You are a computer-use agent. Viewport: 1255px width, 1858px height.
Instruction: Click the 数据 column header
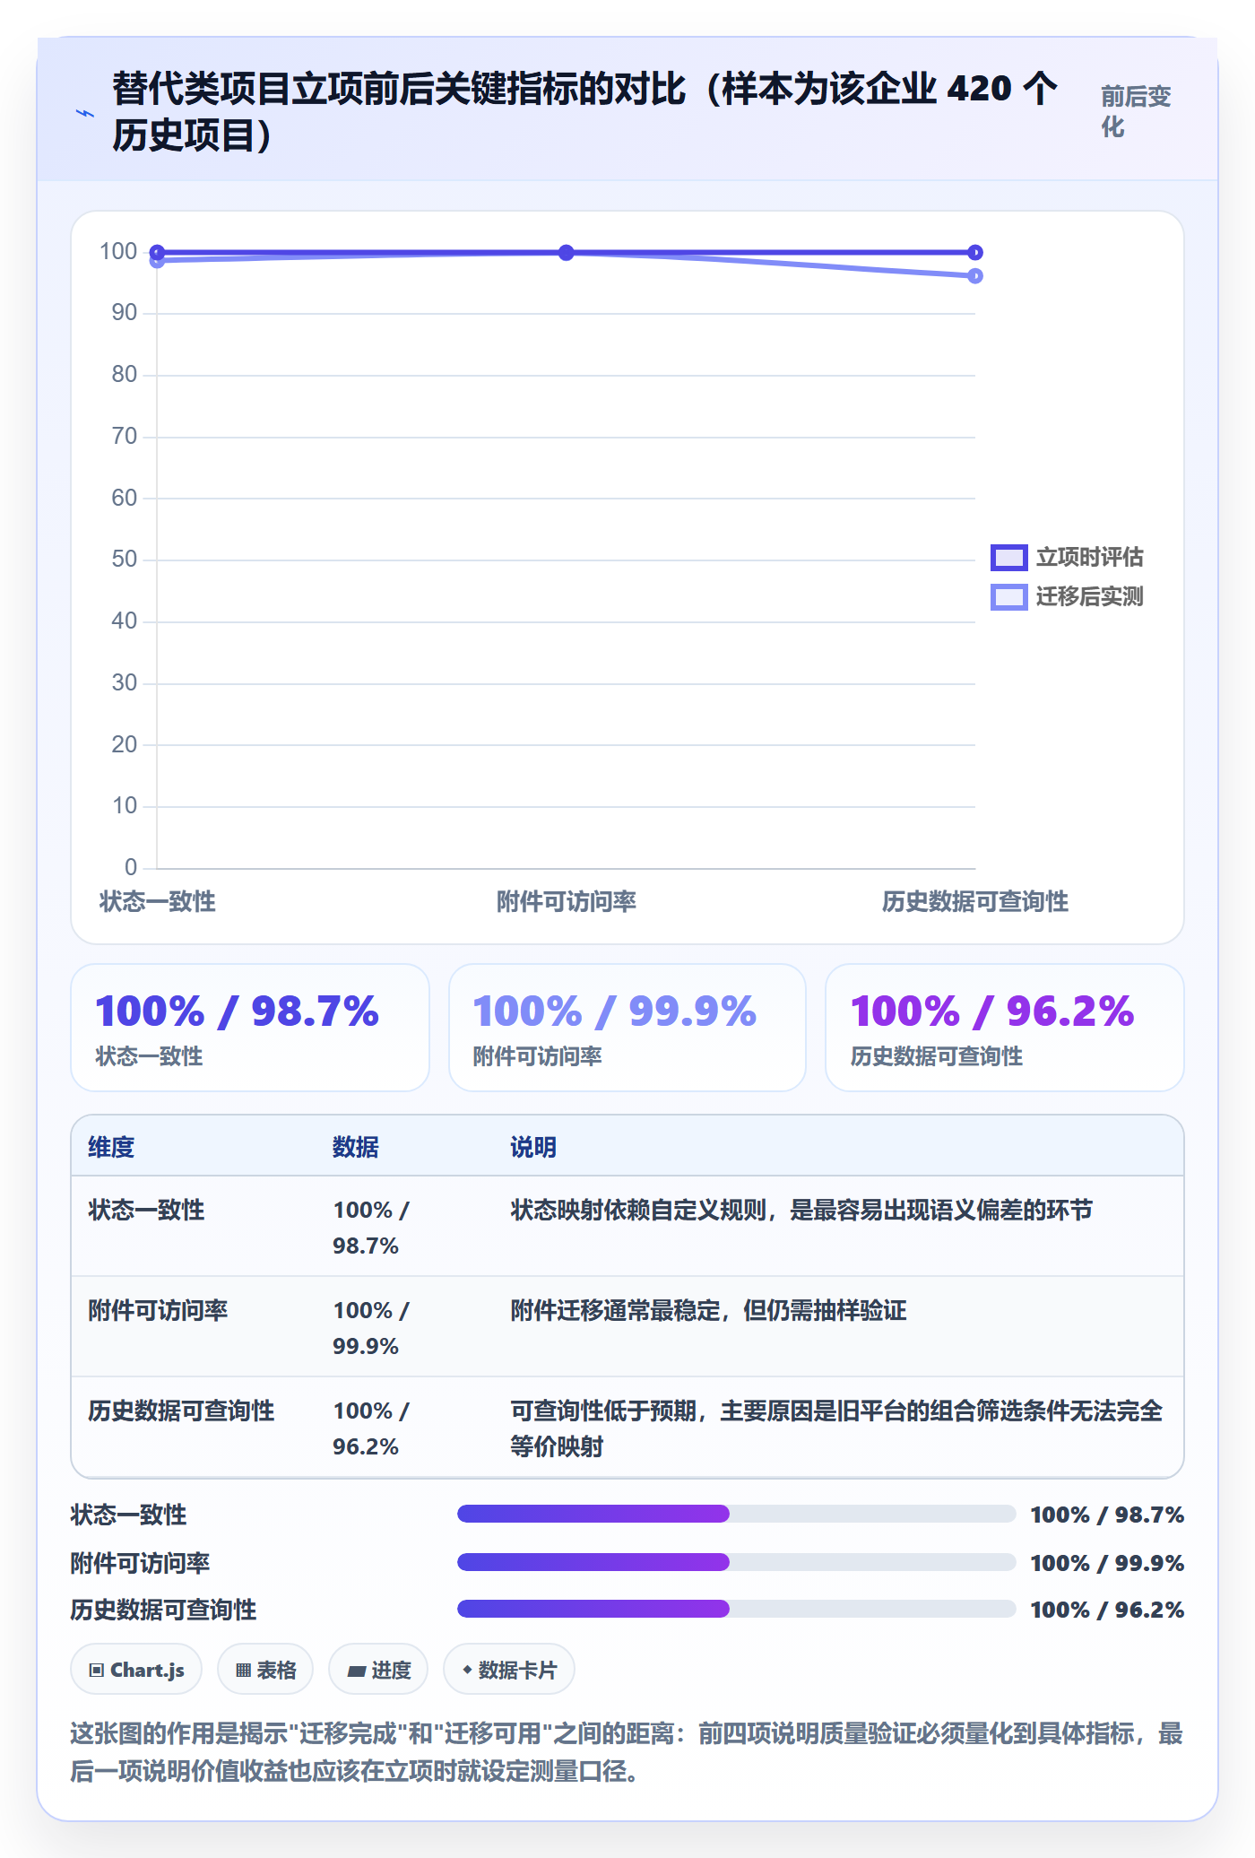tap(356, 1147)
